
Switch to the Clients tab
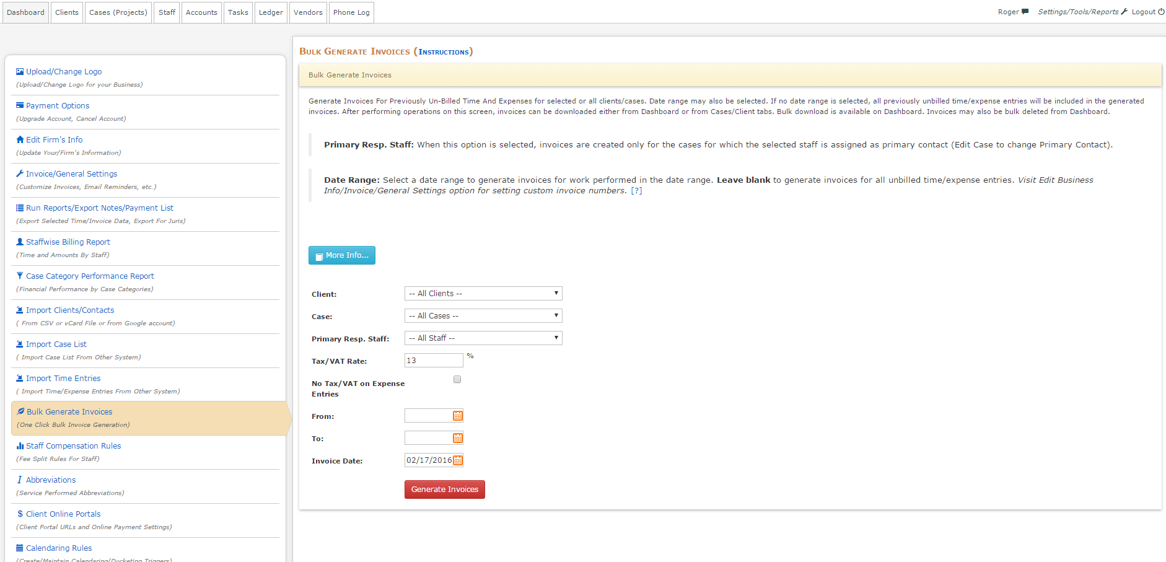67,12
